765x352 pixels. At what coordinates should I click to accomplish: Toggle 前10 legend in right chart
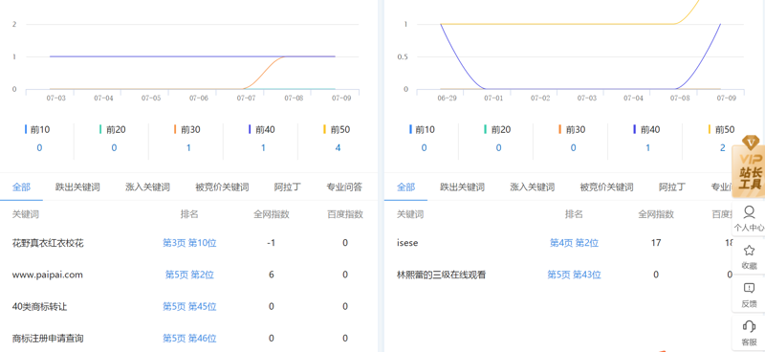coord(422,130)
